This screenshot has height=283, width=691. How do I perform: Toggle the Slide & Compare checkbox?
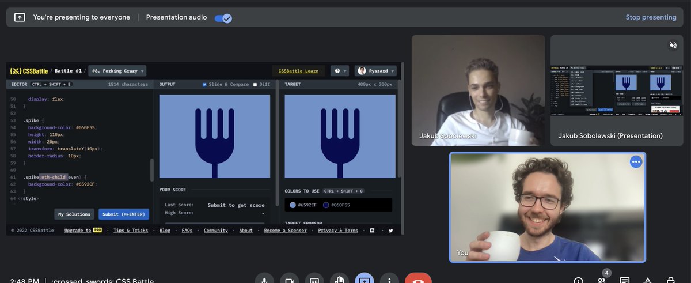point(204,85)
